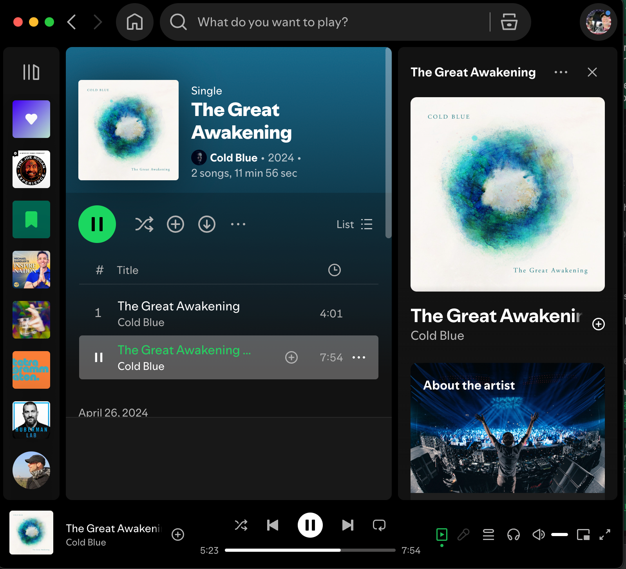This screenshot has width=626, height=569.
Task: Save the album to Your Library
Action: click(x=175, y=224)
